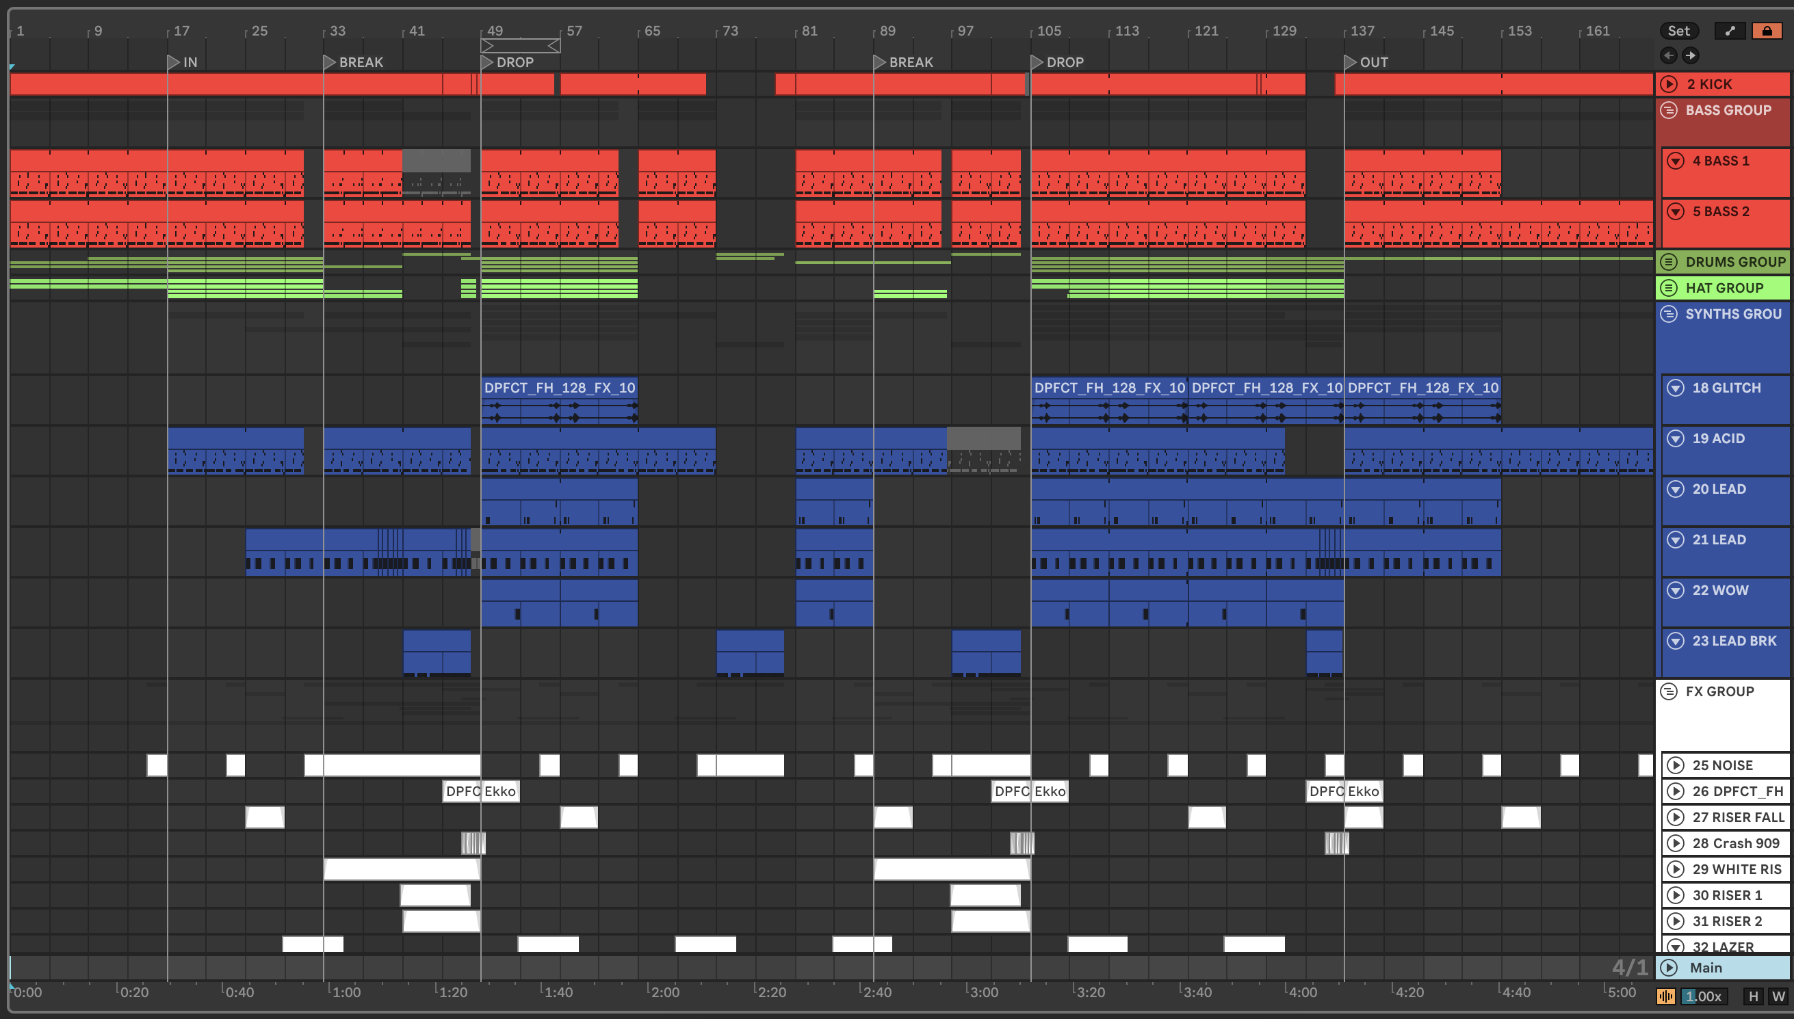The height and width of the screenshot is (1019, 1794).
Task: Fold the 19 ACID track
Action: click(x=1676, y=438)
